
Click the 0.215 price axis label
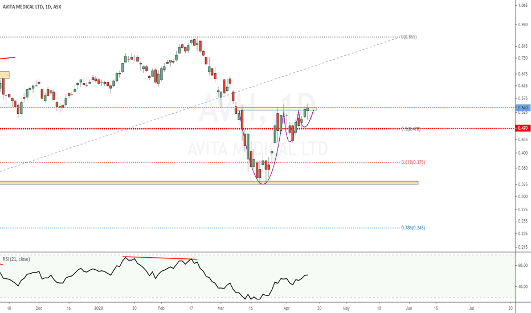(522, 247)
